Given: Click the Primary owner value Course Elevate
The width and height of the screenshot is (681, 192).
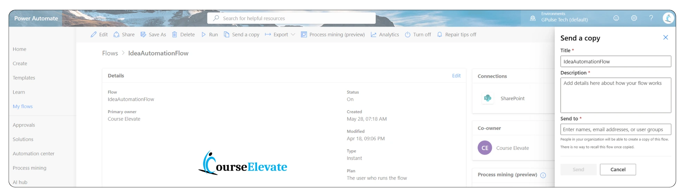Looking at the screenshot, I should [x=124, y=119].
